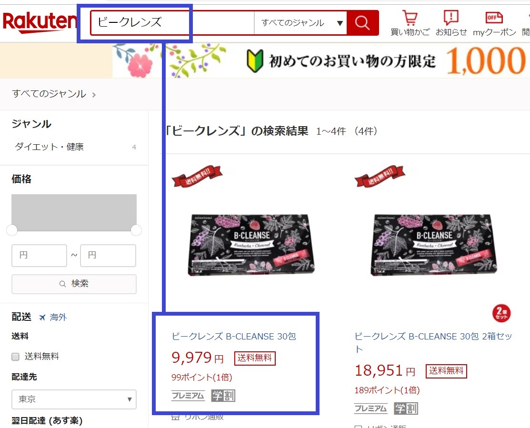
Task: Click the Rakuten logo
Action: pyautogui.click(x=40, y=22)
